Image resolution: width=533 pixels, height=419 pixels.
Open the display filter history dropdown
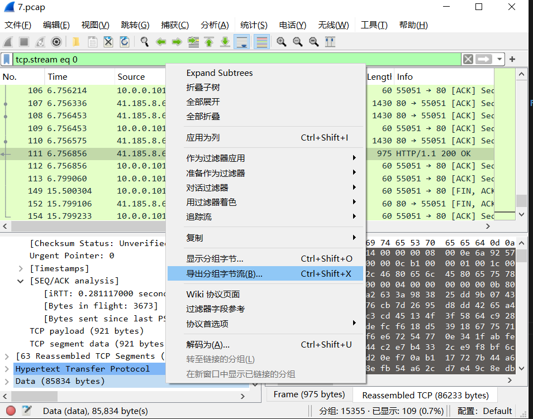point(499,59)
